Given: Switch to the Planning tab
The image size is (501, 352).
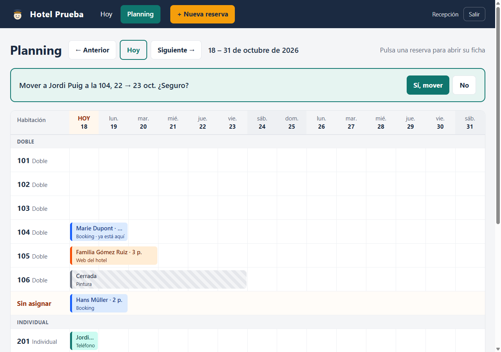Looking at the screenshot, I should (141, 14).
